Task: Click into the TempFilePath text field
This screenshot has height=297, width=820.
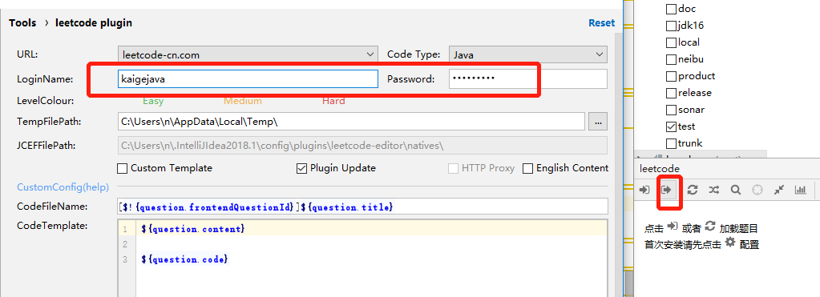Action: tap(351, 122)
